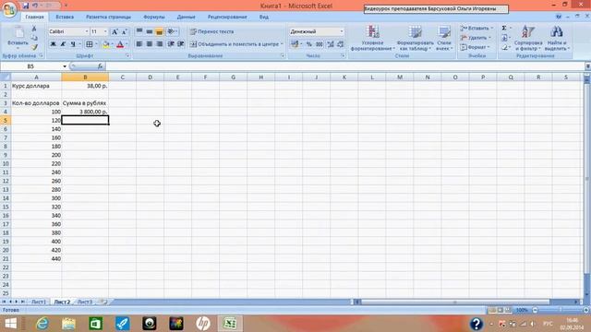The height and width of the screenshot is (332, 591).
Task: Click the Undo arrow
Action: (x=35, y=6)
